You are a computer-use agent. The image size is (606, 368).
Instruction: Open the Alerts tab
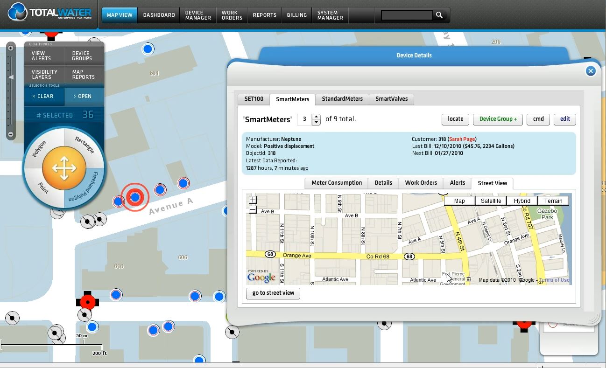(x=457, y=183)
